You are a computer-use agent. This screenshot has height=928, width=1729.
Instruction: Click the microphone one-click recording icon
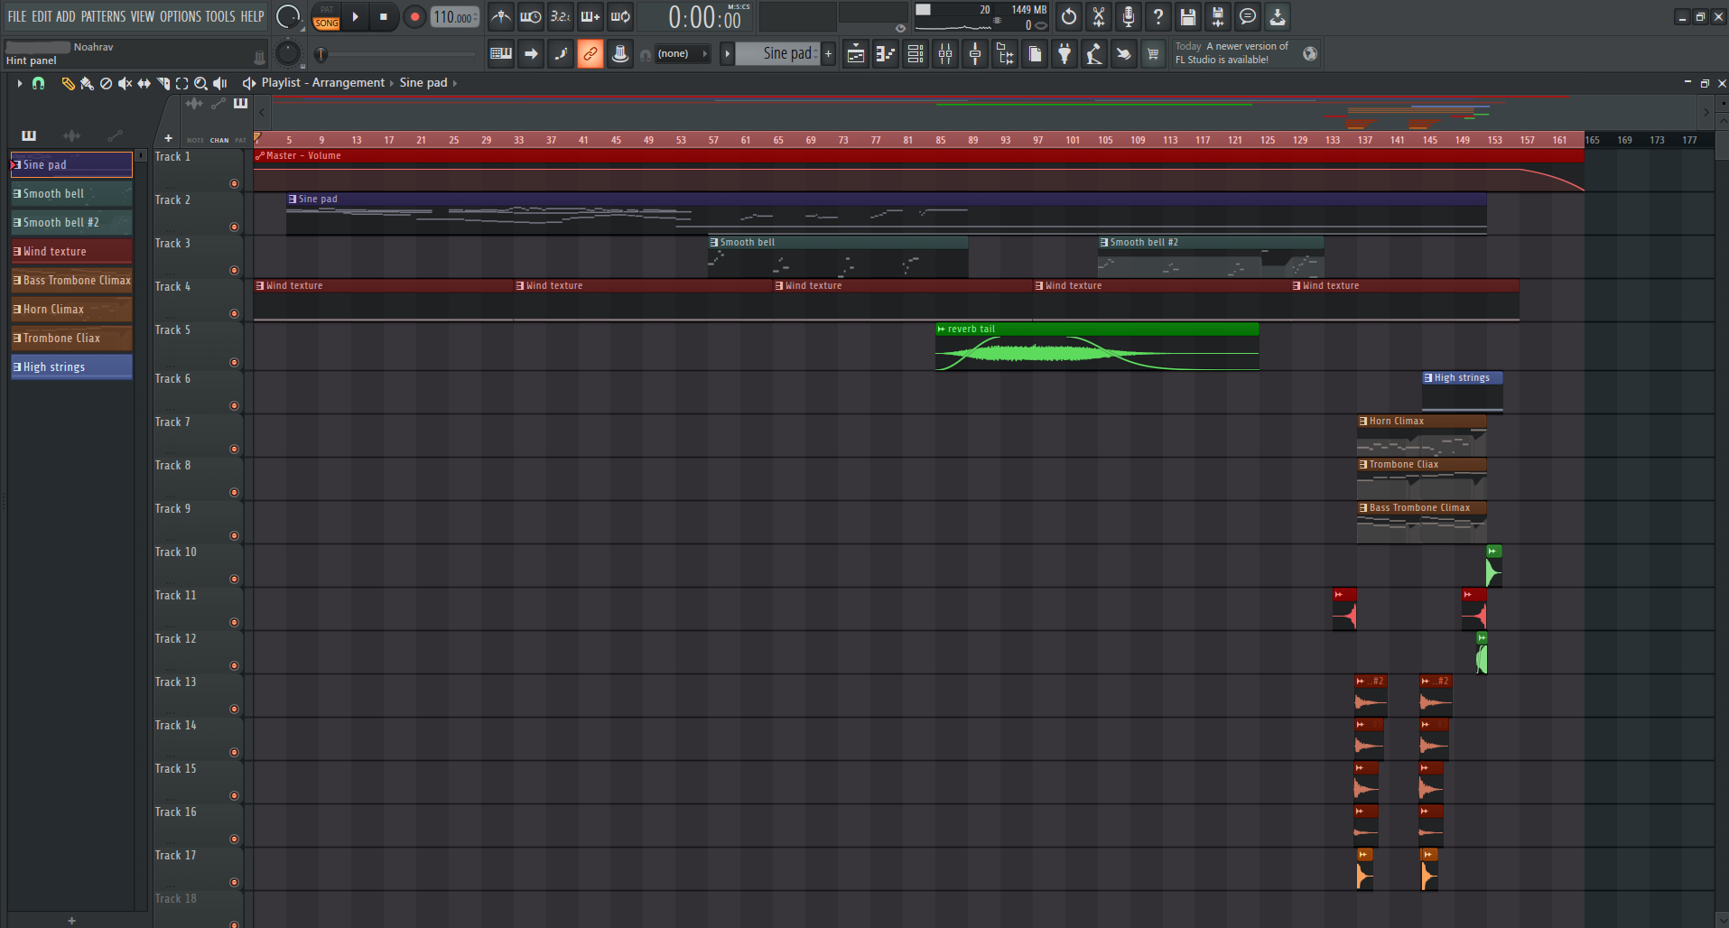coord(1129,16)
